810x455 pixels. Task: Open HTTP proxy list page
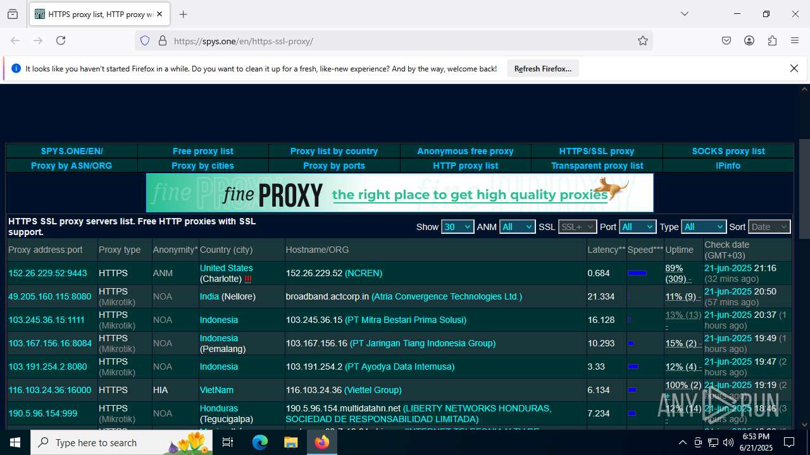465,166
